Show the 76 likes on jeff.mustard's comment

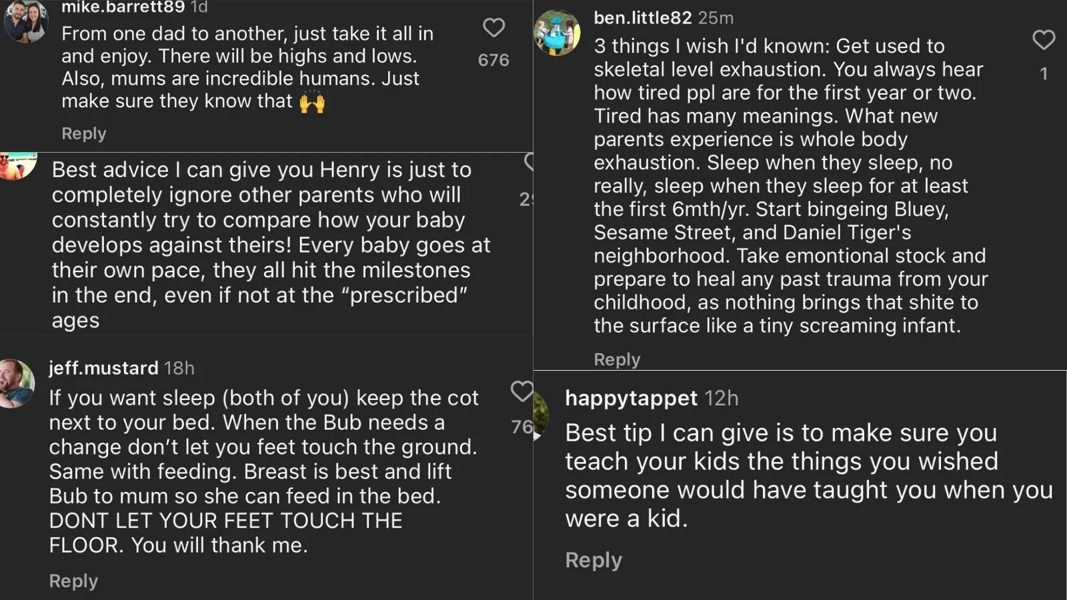[521, 427]
